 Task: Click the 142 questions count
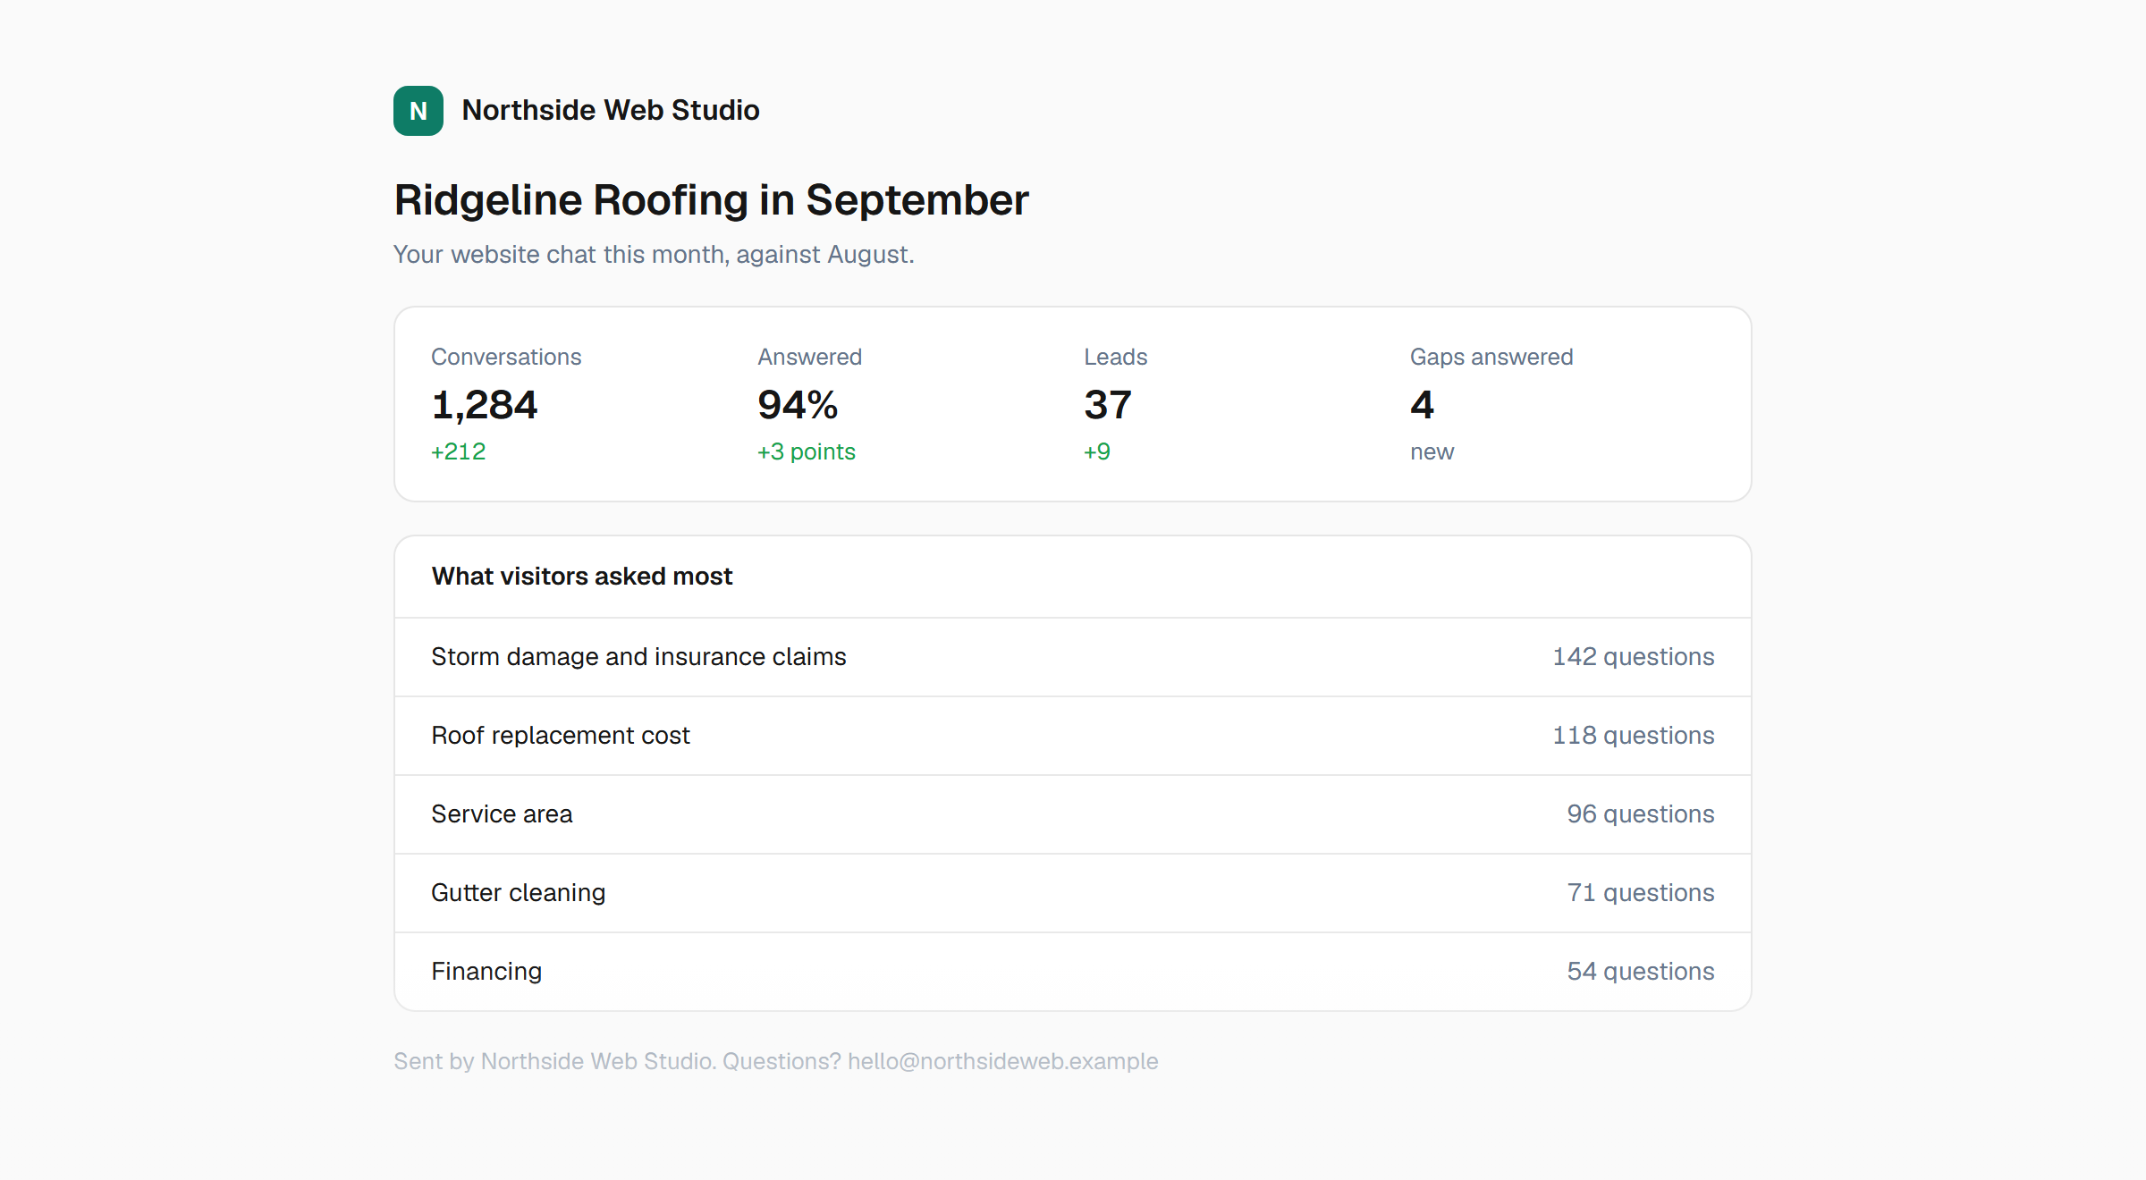[1634, 657]
